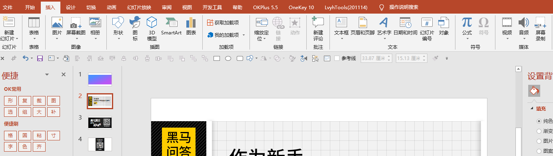Screen dimensions: 553x156
Task: Click the Screenshot (屏幕截图) icon
Action: (x=76, y=28)
